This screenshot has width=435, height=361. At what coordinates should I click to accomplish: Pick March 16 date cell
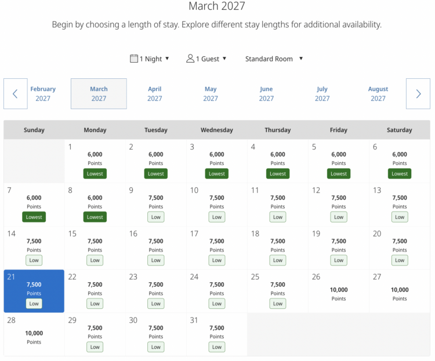pos(156,248)
